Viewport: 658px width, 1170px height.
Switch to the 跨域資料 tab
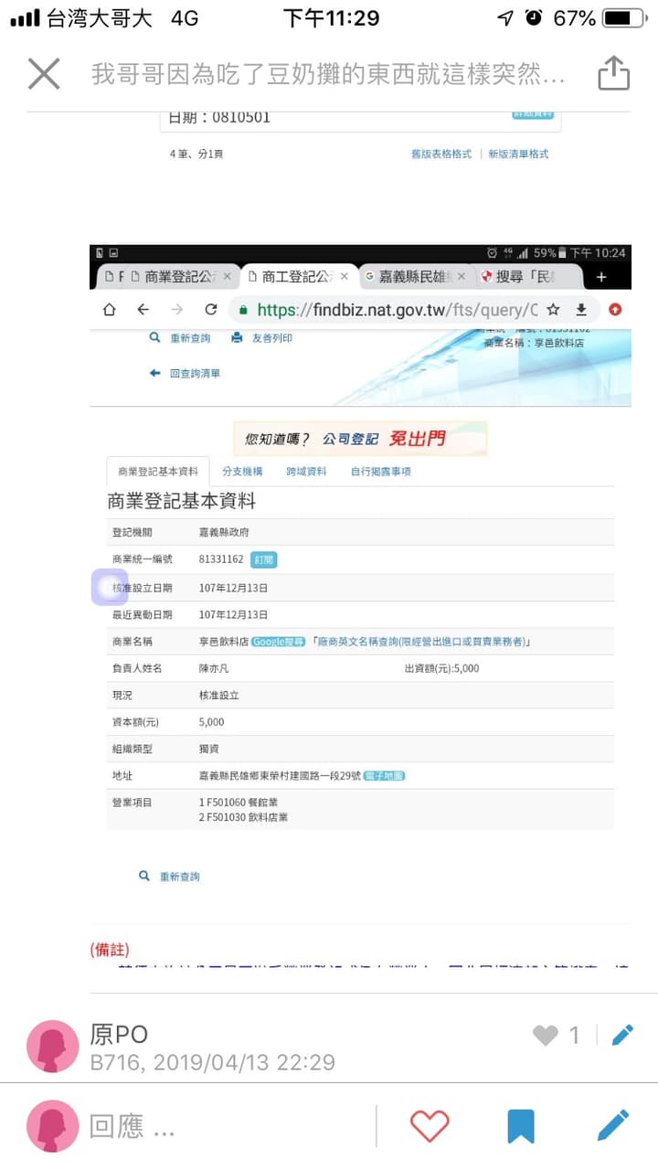306,472
